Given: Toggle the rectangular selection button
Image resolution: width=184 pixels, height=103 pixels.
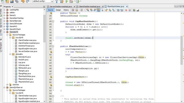Looking at the screenshot, I should point(102,10).
